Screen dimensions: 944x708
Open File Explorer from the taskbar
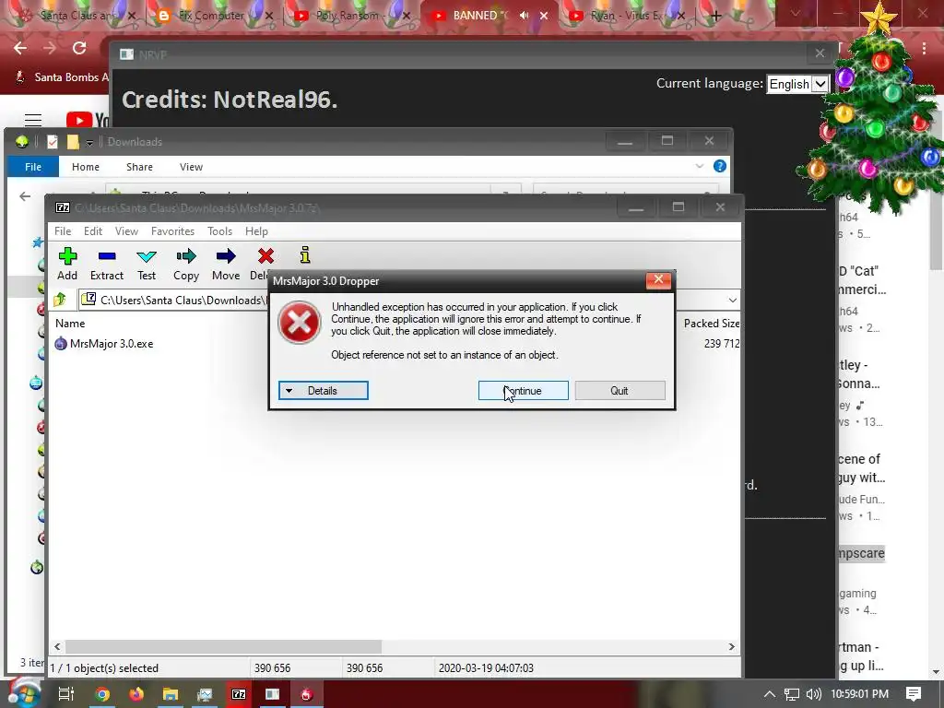171,694
